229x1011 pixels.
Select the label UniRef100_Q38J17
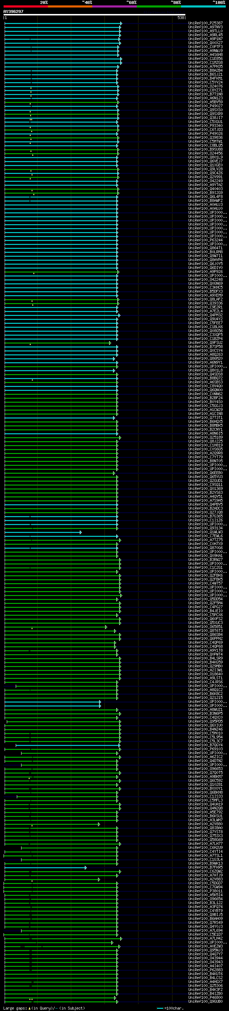click(205, 118)
